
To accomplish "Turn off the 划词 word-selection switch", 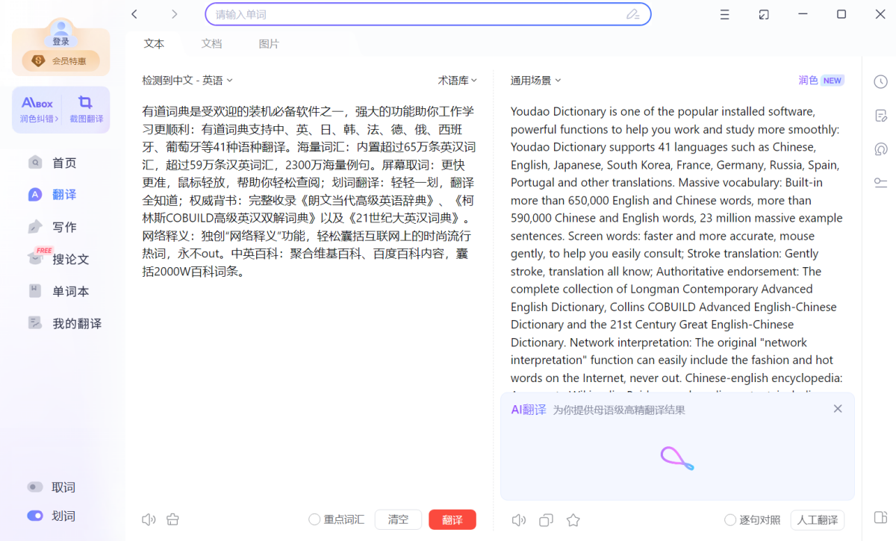I will tap(37, 516).
